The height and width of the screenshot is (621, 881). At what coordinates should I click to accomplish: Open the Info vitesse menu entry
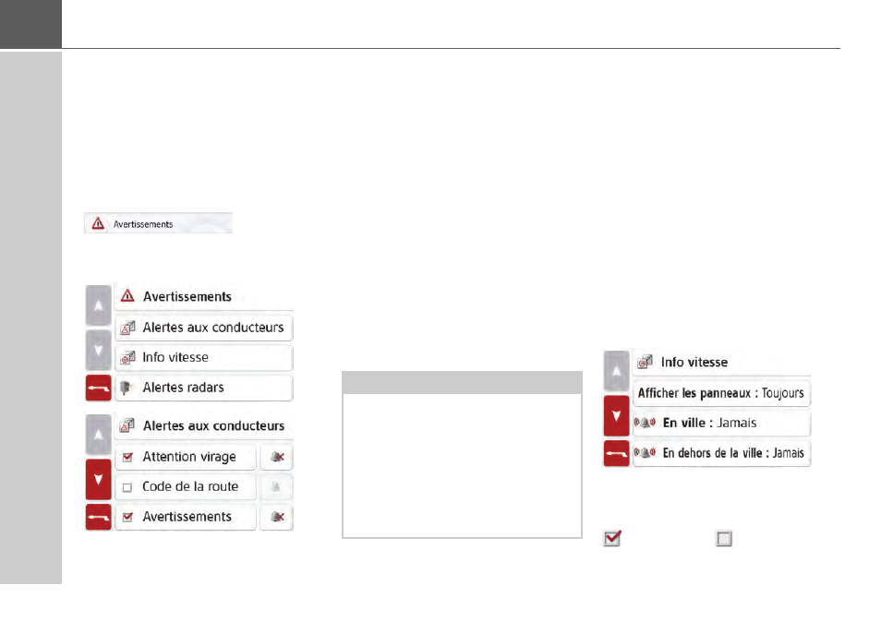click(x=203, y=357)
